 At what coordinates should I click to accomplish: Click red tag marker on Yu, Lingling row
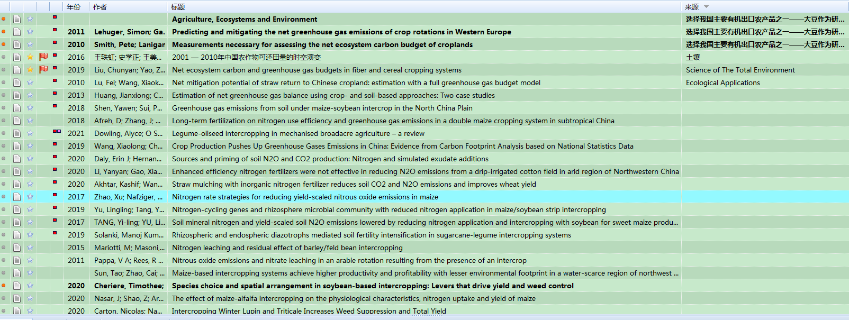click(x=55, y=207)
